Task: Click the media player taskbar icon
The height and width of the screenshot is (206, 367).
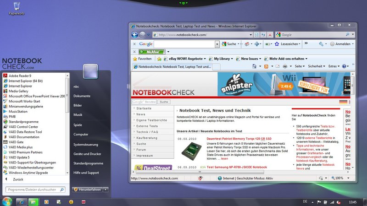Action: [x=46, y=202]
